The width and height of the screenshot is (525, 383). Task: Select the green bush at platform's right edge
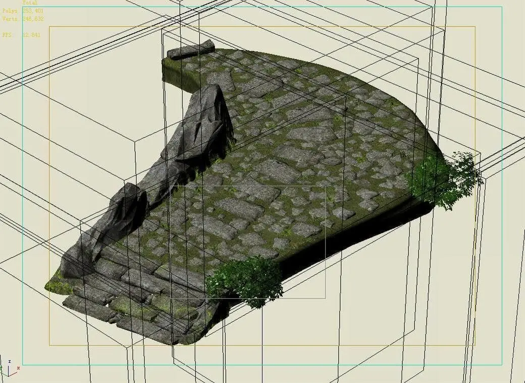pos(444,180)
